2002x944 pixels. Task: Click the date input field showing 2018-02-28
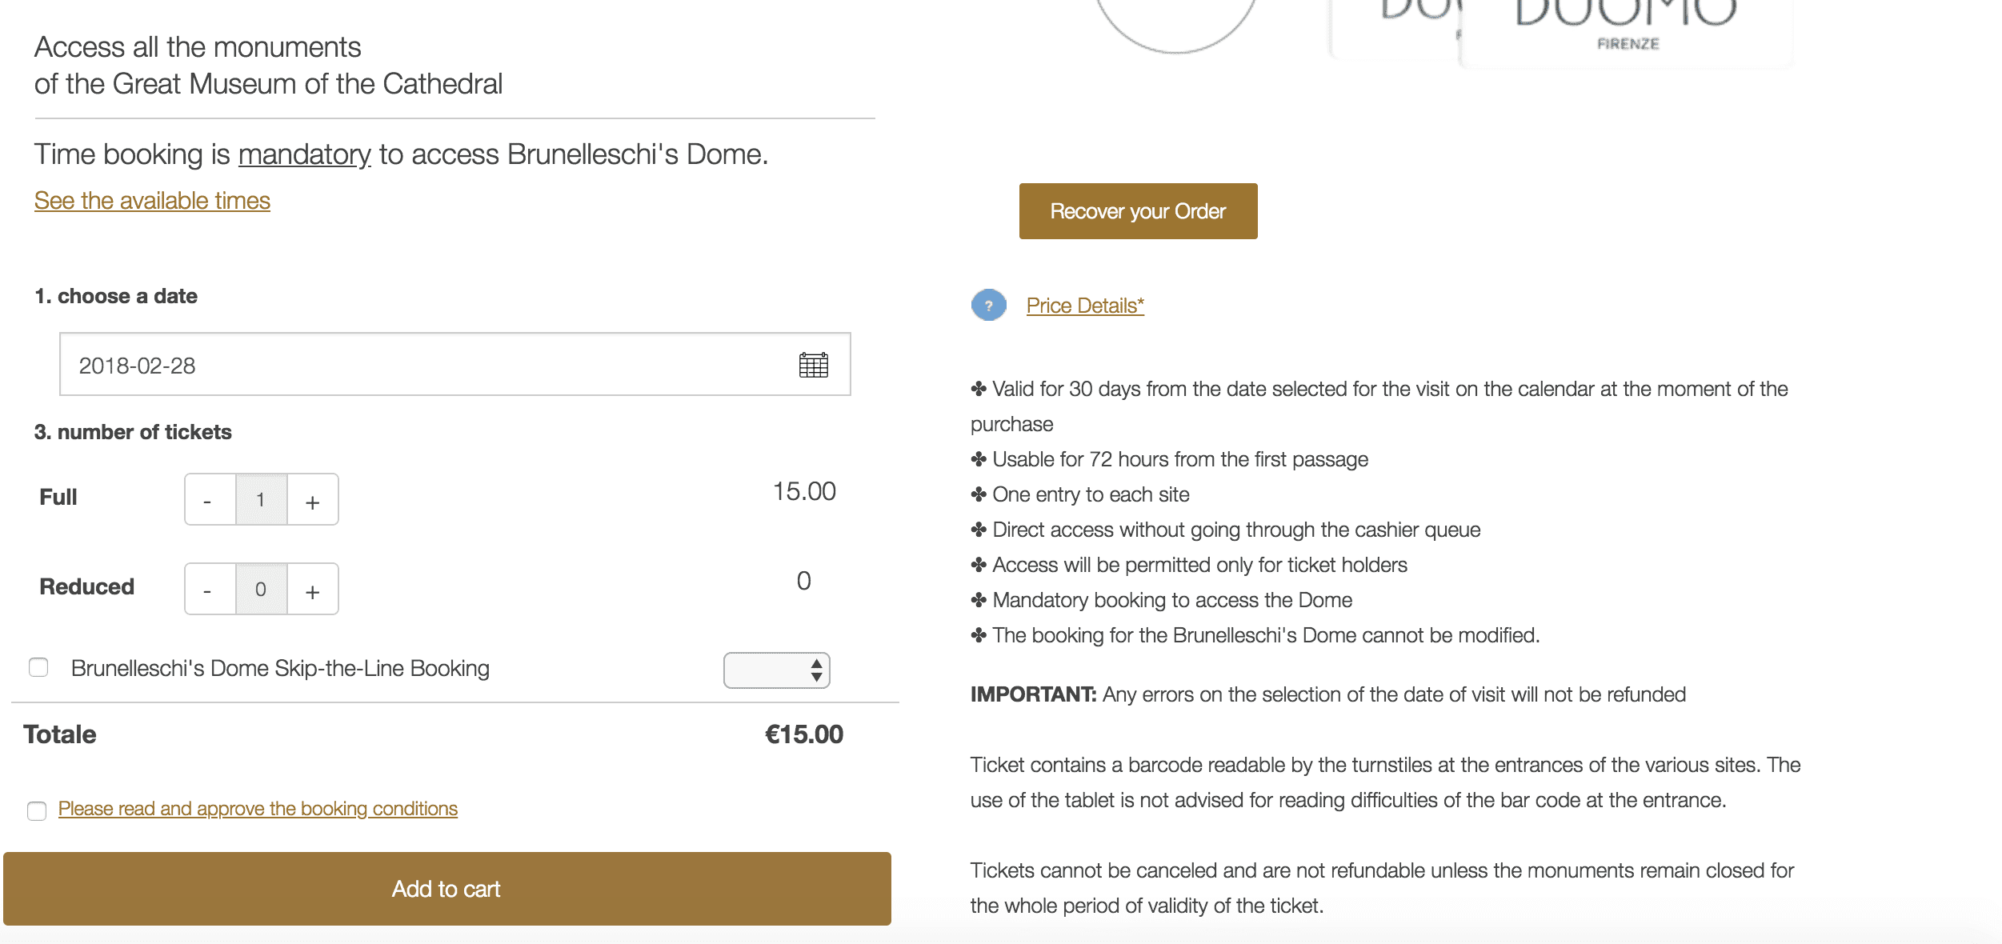[454, 365]
